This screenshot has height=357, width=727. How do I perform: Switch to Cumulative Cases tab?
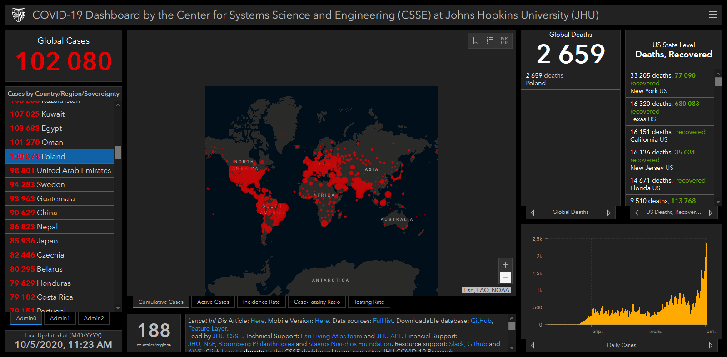[x=161, y=302]
